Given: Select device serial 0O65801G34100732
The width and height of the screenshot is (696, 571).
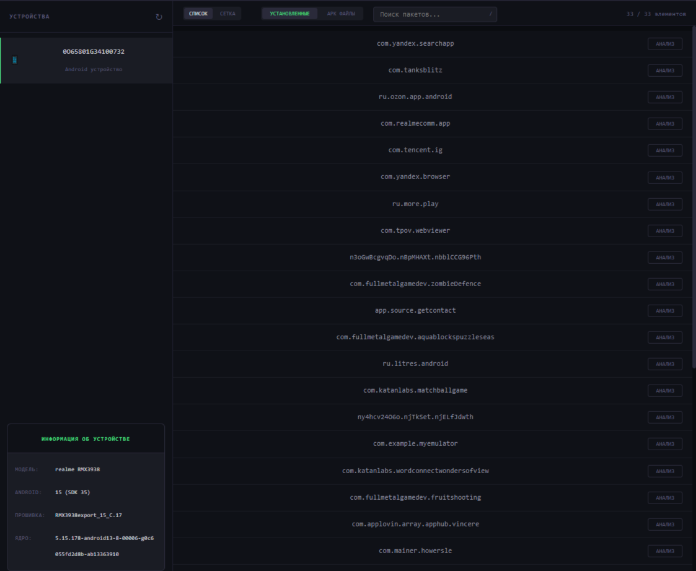Looking at the screenshot, I should click(93, 51).
